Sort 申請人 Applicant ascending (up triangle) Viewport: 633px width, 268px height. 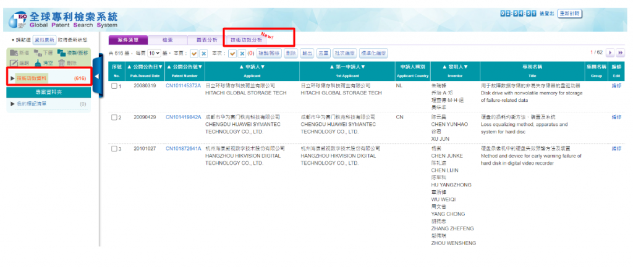click(x=242, y=67)
